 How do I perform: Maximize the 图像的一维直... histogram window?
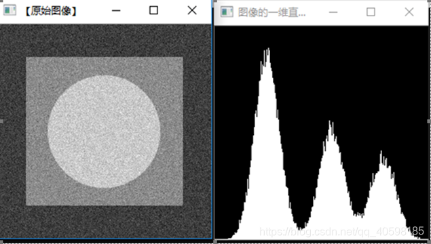tap(371, 12)
